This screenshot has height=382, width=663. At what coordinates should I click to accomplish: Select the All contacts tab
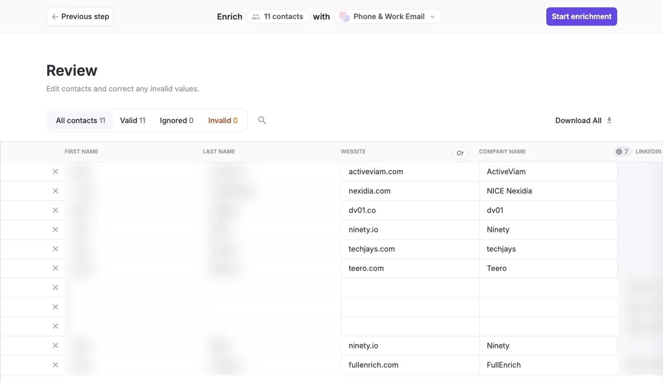tap(80, 121)
